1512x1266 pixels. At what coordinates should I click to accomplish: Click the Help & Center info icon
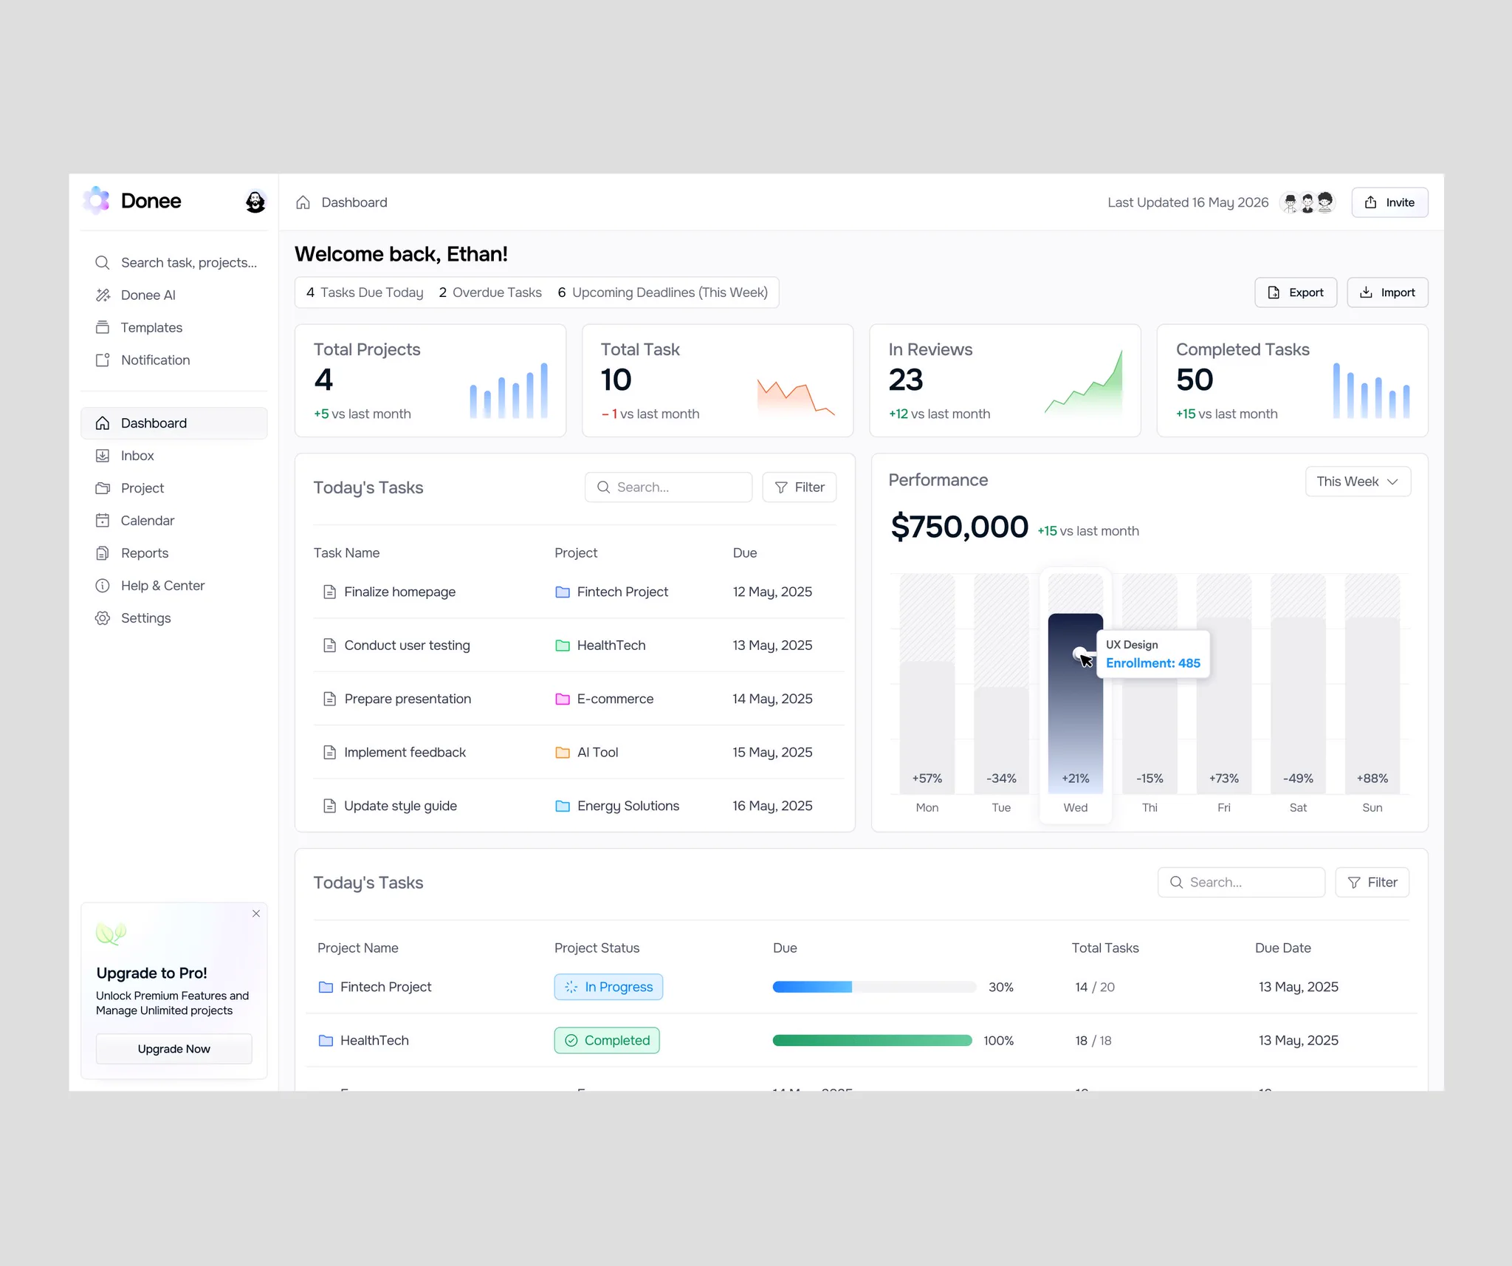pyautogui.click(x=103, y=586)
